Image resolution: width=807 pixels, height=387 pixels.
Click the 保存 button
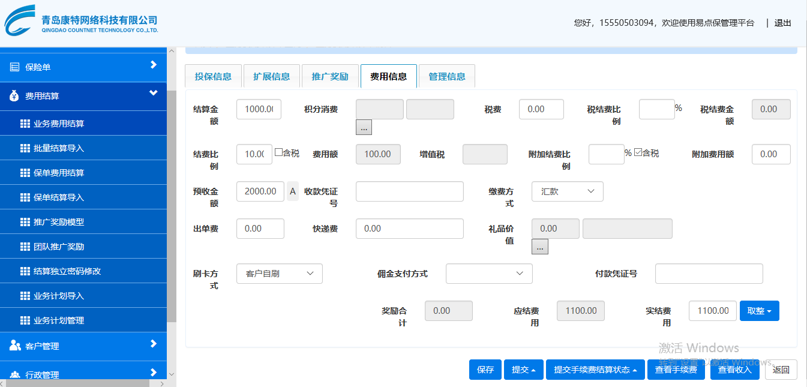click(485, 370)
